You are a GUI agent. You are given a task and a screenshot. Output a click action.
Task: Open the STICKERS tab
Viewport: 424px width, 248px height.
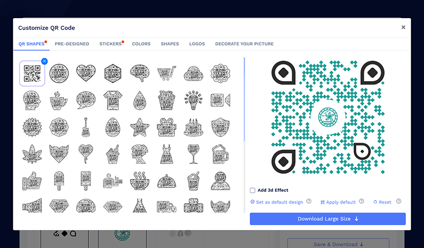pos(110,44)
